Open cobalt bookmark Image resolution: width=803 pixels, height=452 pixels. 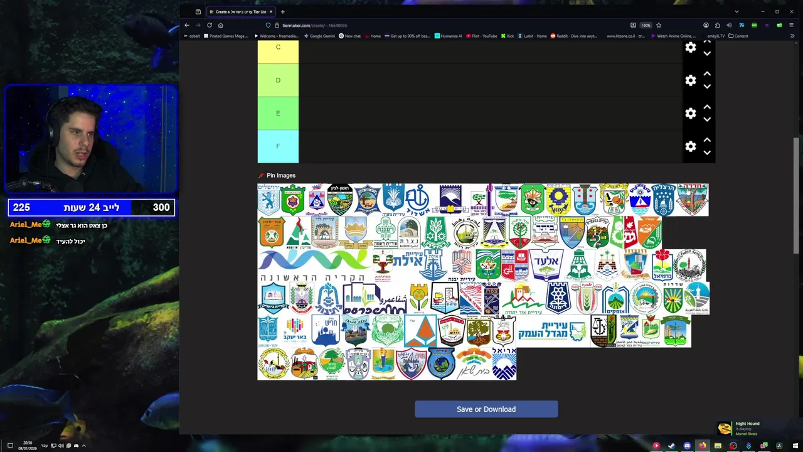point(192,36)
